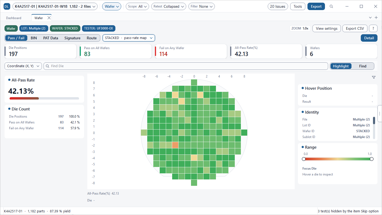382x215 pixels.
Task: Click the filter funnel icon
Action: click(x=374, y=77)
